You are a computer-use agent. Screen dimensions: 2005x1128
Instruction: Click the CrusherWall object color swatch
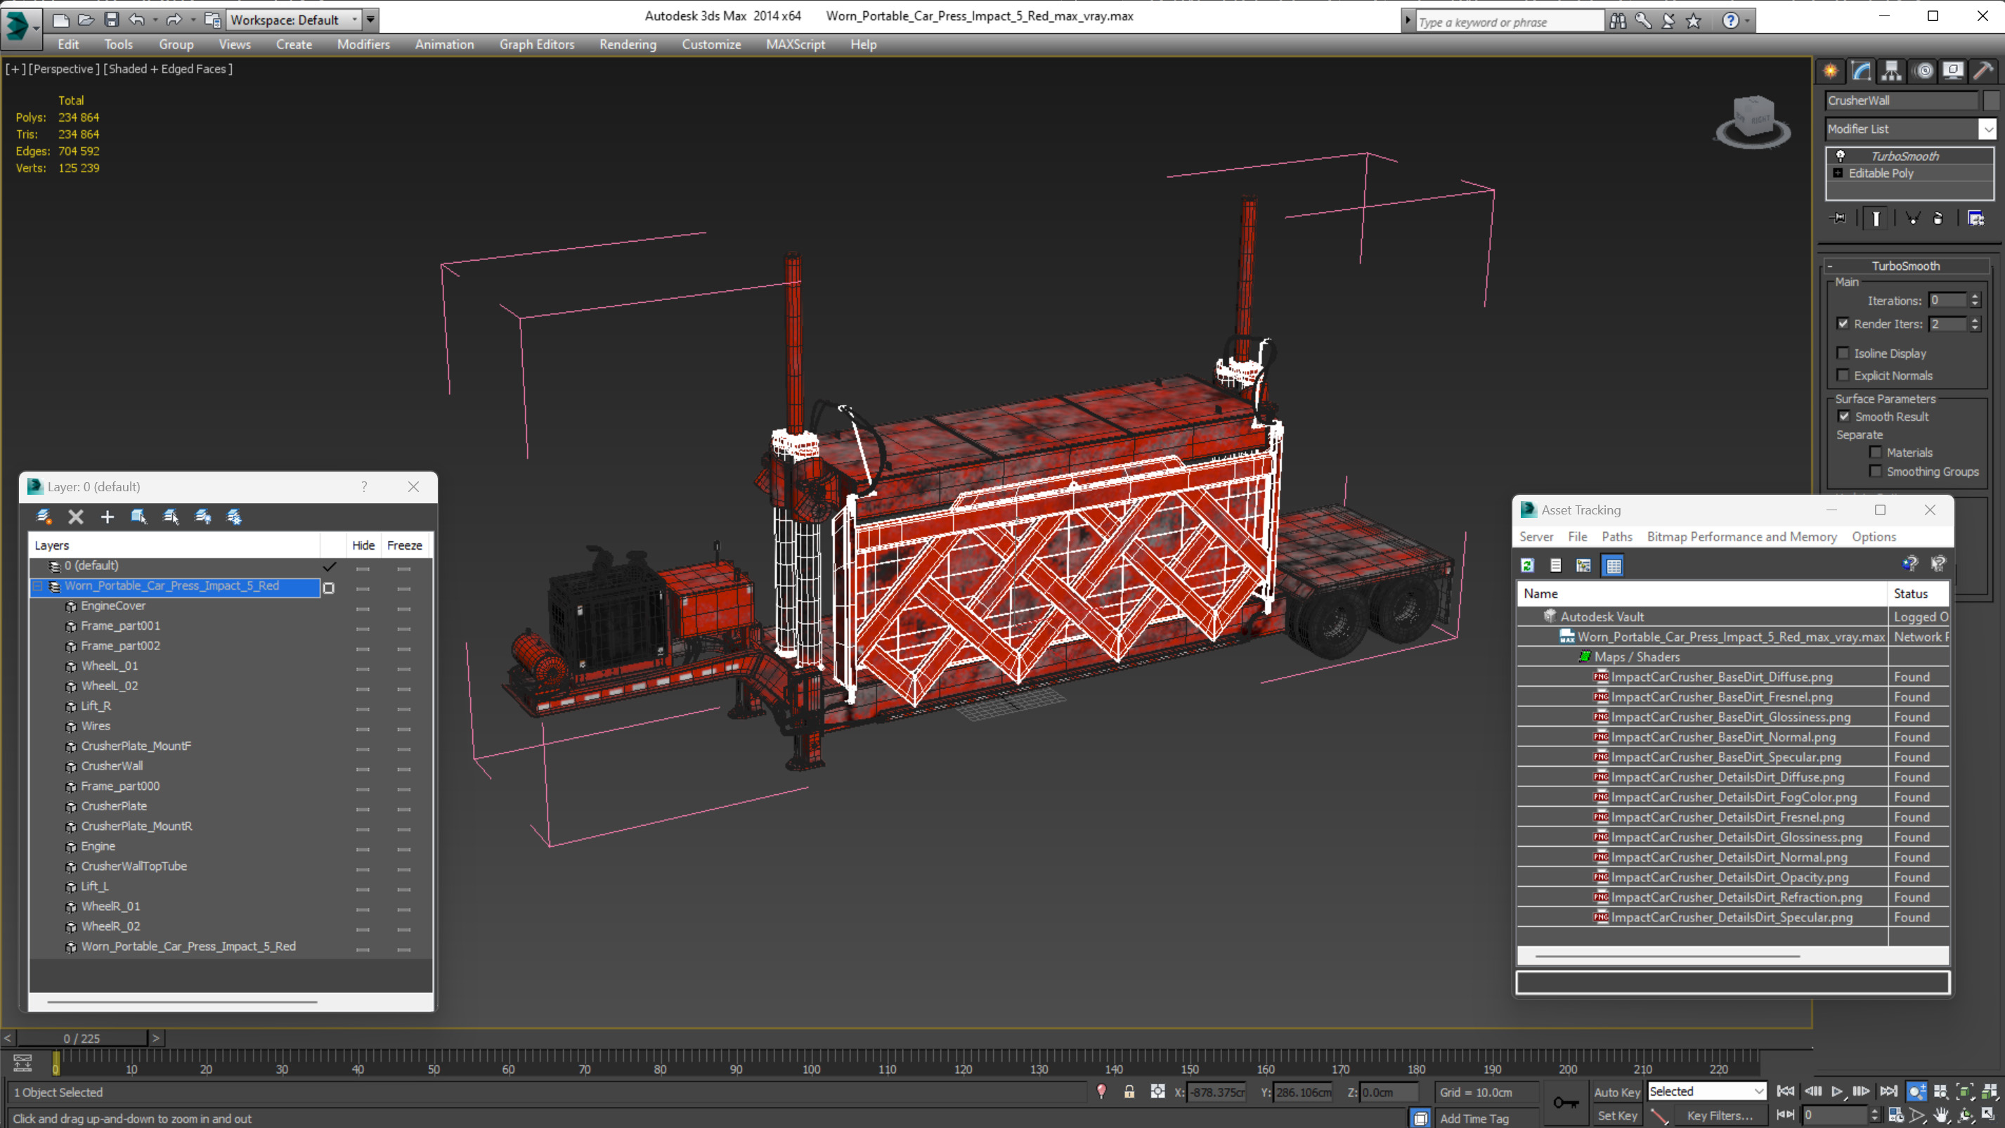coord(1990,101)
